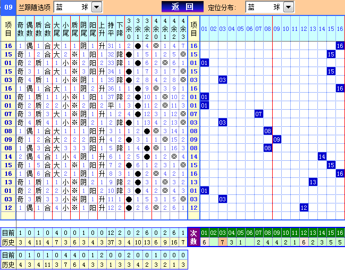Click the 定位分布 label
Image resolution: width=345 pixels, height=270 pixels.
pyautogui.click(x=222, y=7)
